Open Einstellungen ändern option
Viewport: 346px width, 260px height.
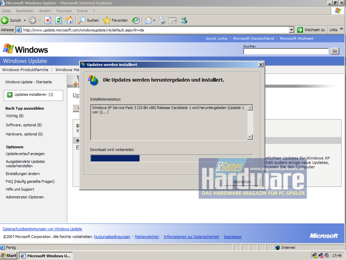[23, 174]
